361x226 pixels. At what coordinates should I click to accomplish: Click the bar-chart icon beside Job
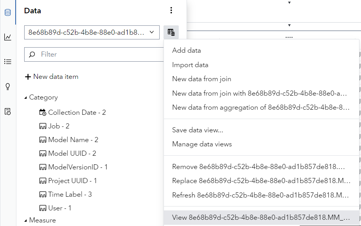pyautogui.click(x=43, y=126)
